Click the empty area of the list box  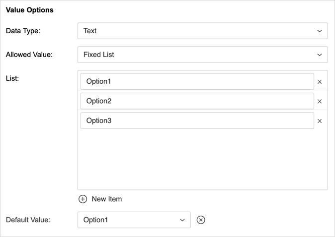point(202,159)
